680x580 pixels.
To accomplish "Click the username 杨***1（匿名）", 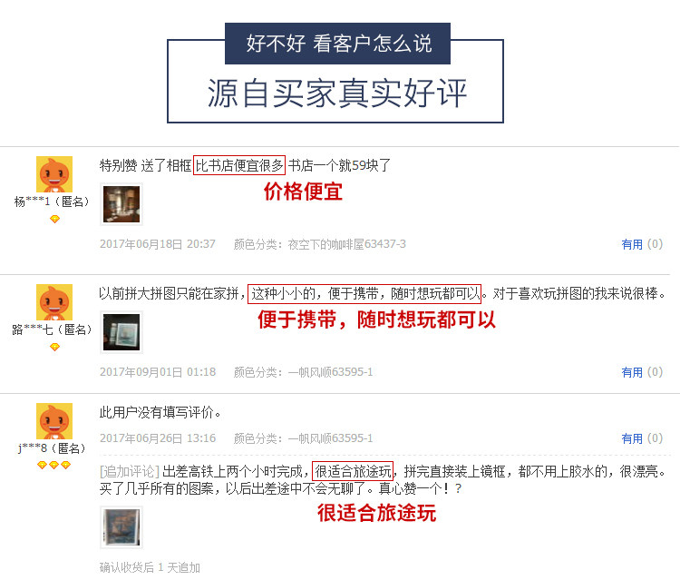I will pos(53,202).
